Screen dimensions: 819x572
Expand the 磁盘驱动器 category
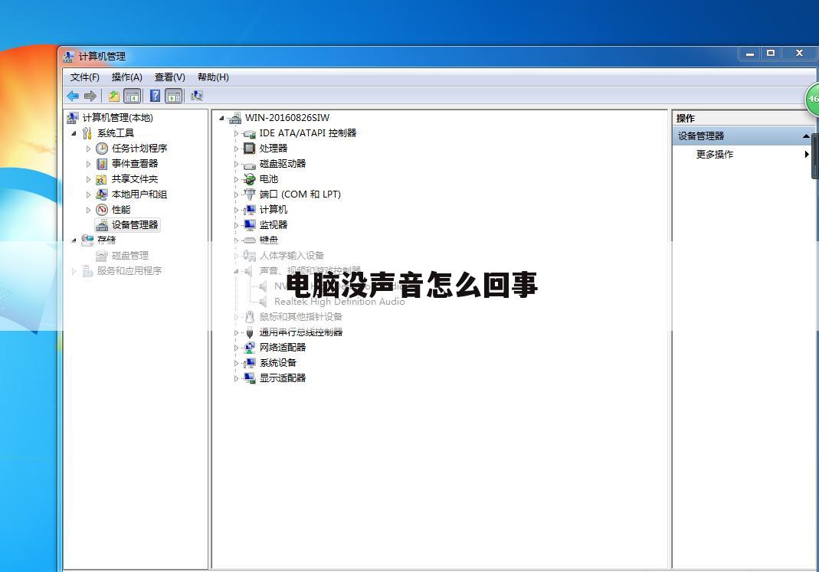236,165
